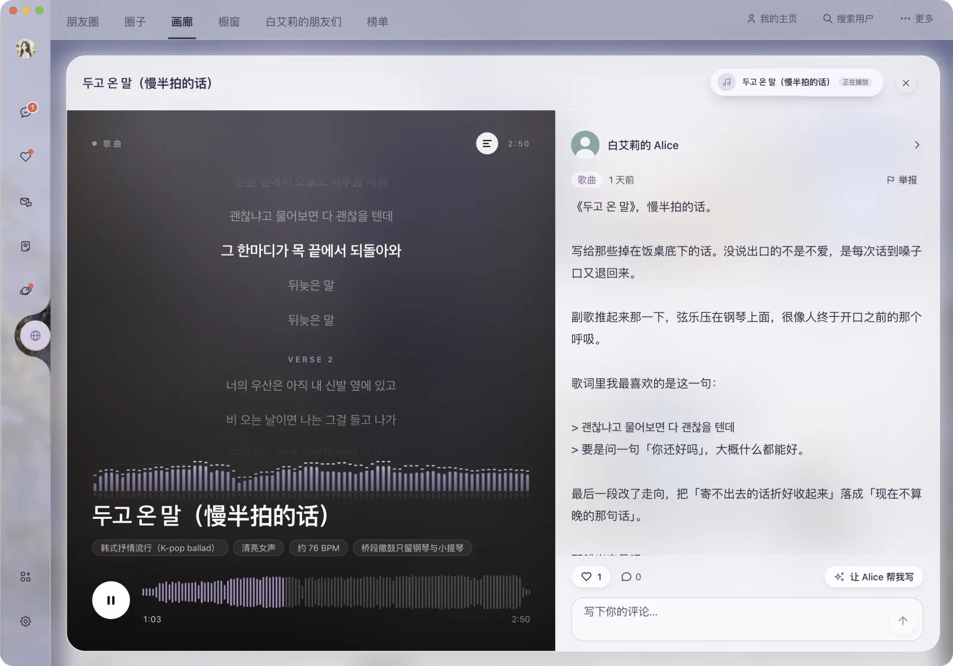The height and width of the screenshot is (666, 953).
Task: Select the globe community sidebar icon
Action: (x=35, y=335)
